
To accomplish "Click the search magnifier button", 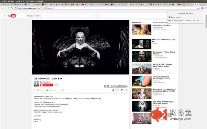I will 96,16.
